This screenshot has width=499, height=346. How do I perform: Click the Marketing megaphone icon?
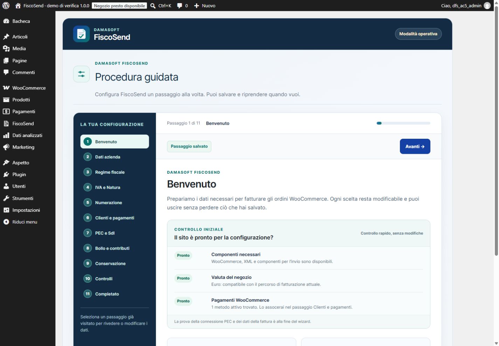tap(6, 147)
